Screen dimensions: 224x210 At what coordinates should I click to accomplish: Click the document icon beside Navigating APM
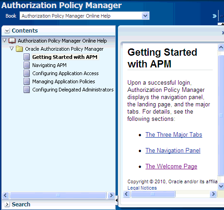27,65
